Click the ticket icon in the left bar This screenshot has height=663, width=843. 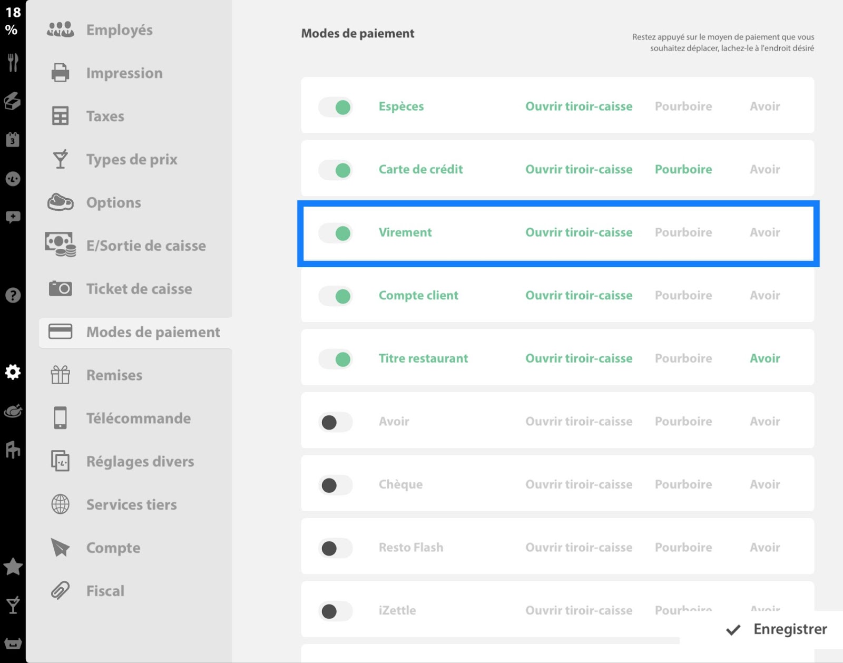pos(13,101)
